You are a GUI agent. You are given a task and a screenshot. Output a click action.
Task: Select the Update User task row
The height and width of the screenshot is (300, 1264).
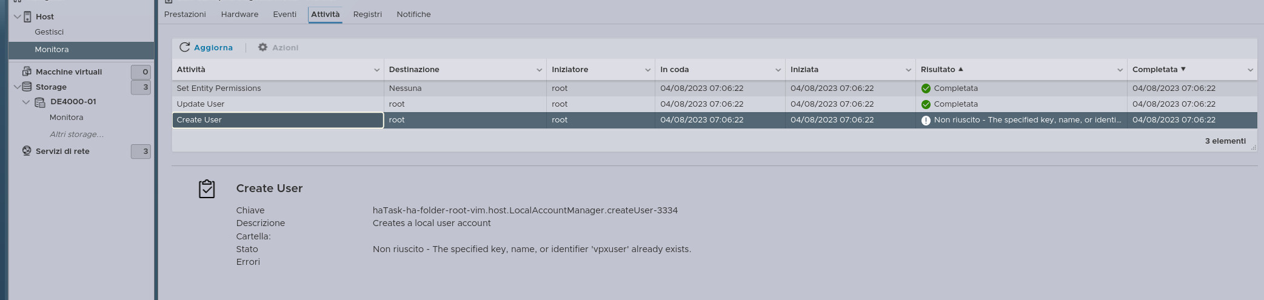714,104
